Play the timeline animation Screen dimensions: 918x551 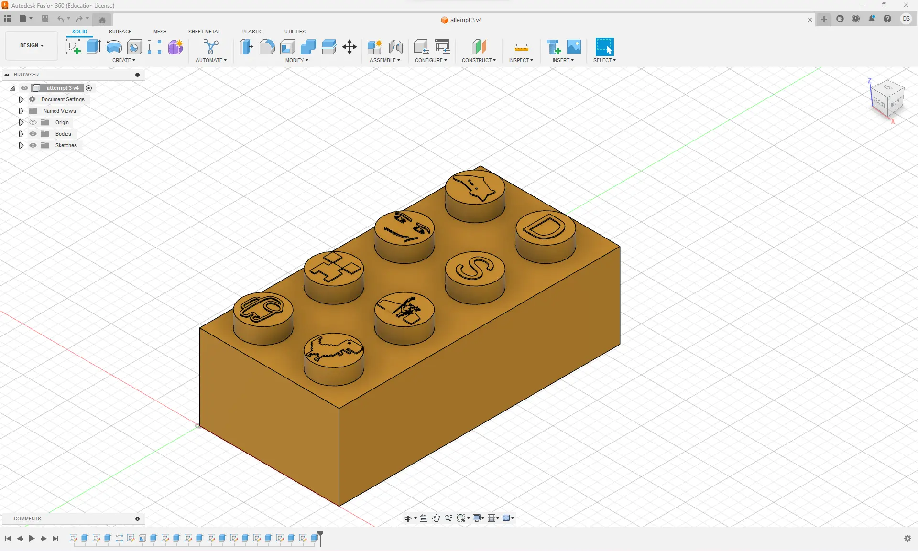(x=32, y=539)
